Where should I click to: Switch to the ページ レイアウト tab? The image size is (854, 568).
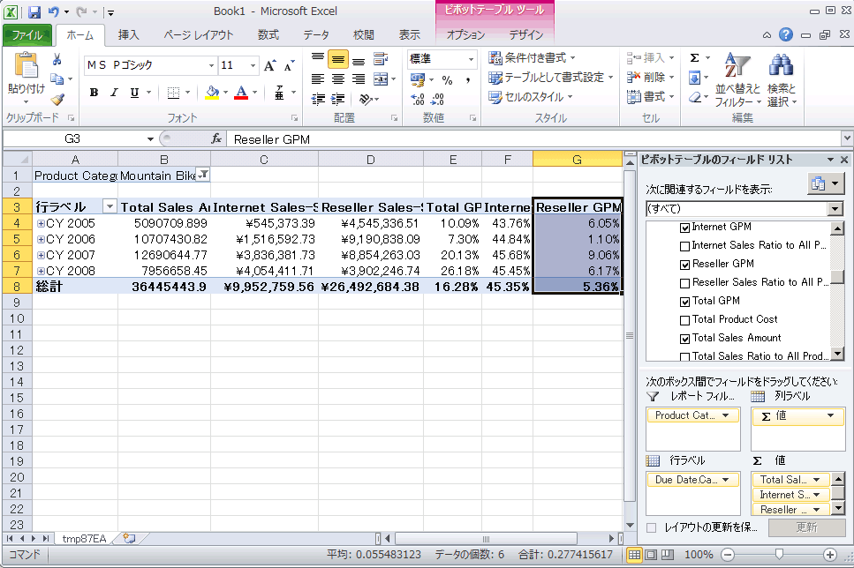[x=199, y=35]
